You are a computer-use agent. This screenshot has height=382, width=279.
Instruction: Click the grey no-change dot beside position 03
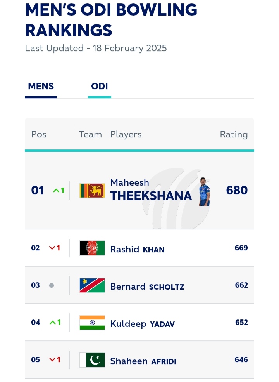pos(52,285)
